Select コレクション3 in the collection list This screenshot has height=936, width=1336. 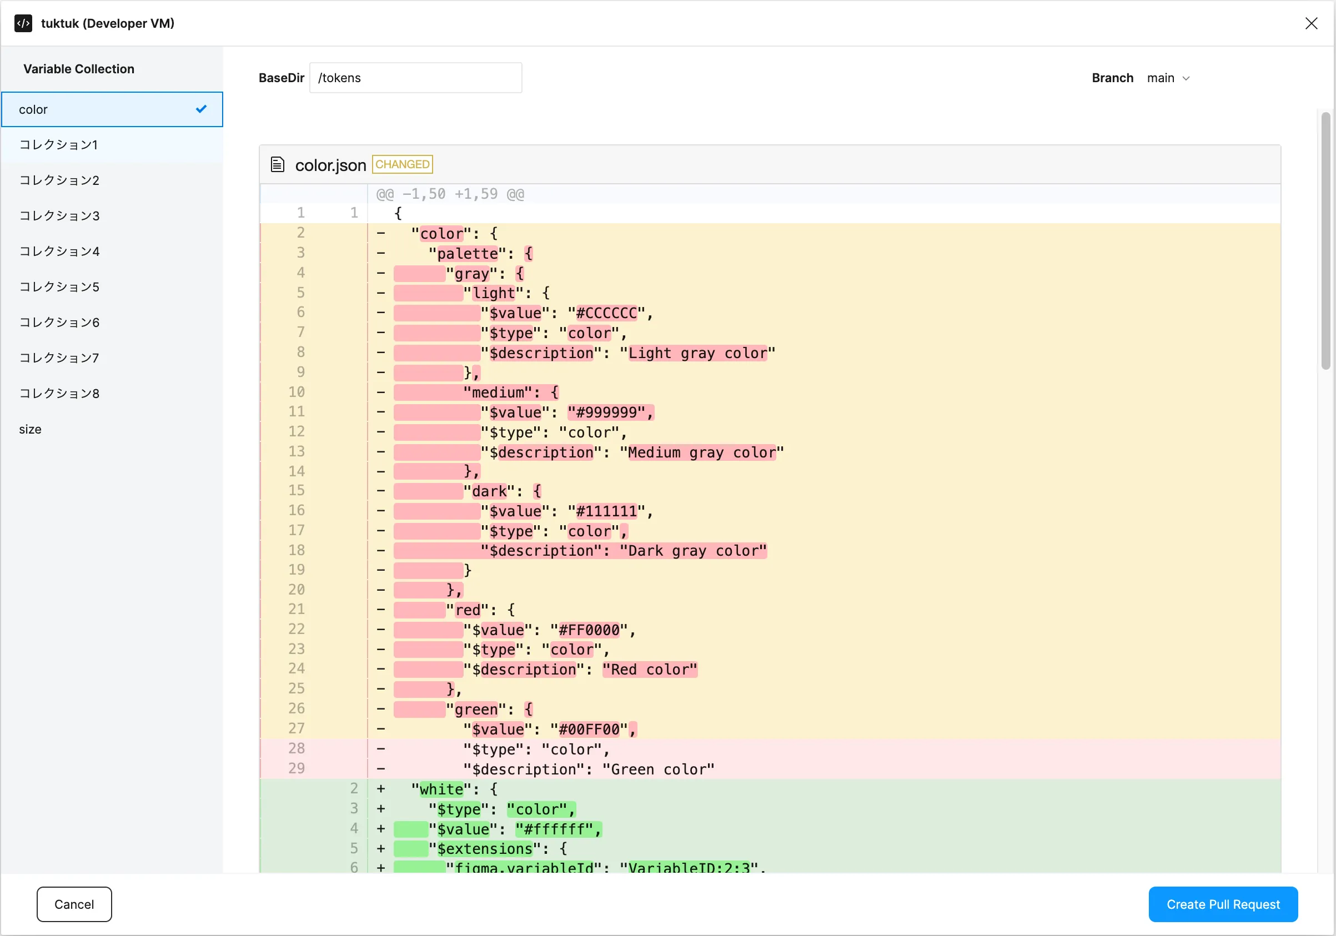[x=112, y=216]
